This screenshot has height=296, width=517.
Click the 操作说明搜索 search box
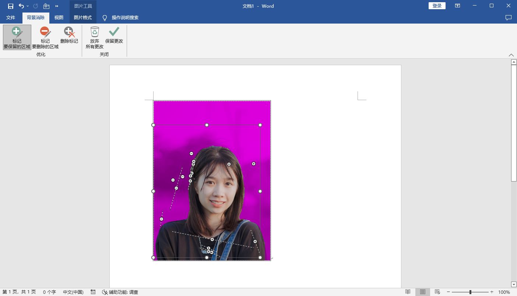pyautogui.click(x=125, y=18)
